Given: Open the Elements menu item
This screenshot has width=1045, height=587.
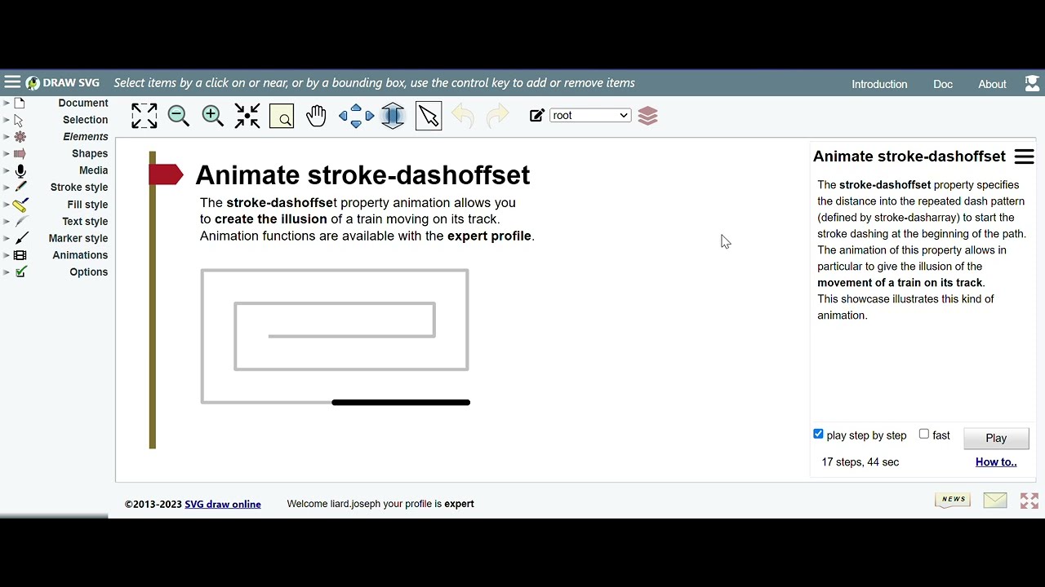Looking at the screenshot, I should point(86,137).
